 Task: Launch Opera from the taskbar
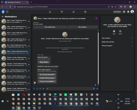pyautogui.click(x=24, y=95)
